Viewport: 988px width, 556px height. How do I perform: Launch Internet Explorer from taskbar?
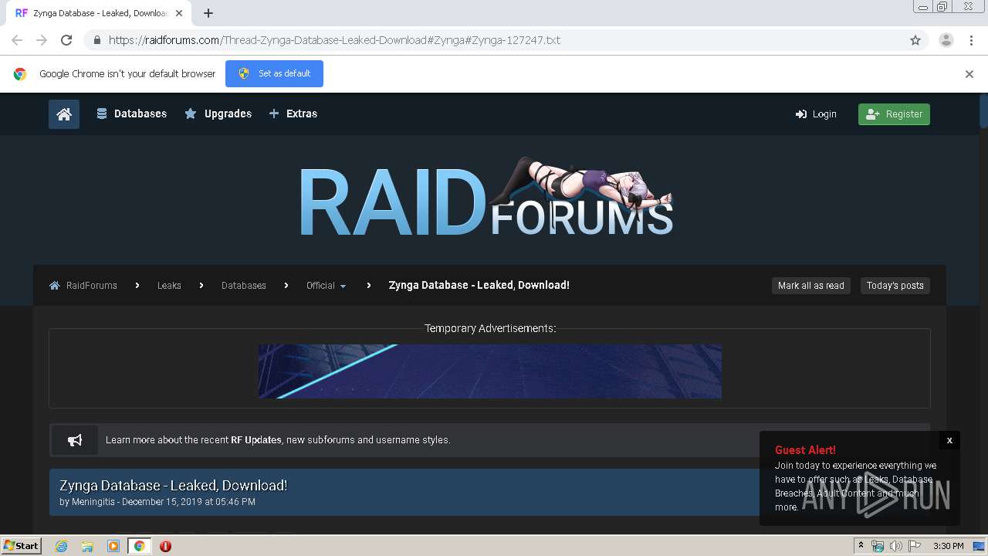pyautogui.click(x=62, y=546)
